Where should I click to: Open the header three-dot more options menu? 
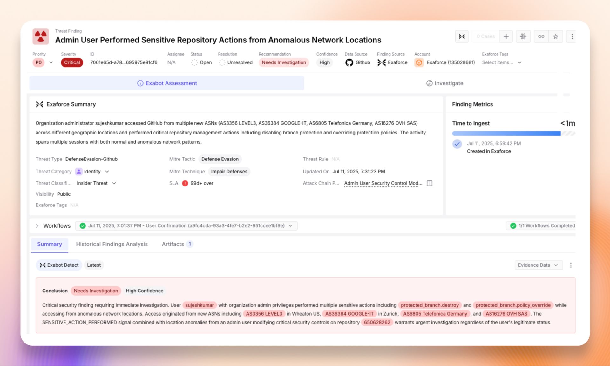572,36
